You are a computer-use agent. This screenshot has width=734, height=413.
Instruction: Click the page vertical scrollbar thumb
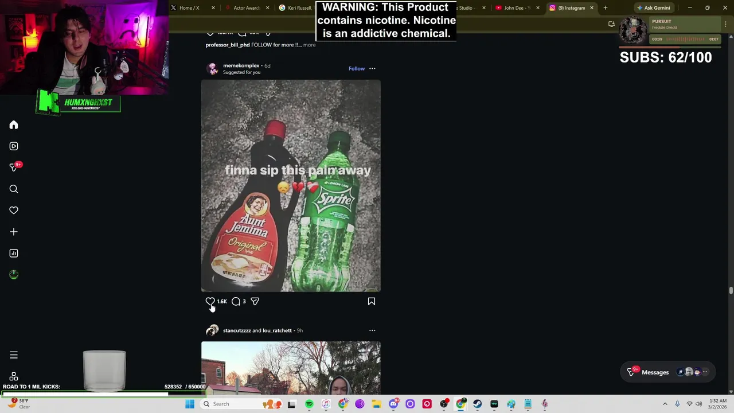731,291
